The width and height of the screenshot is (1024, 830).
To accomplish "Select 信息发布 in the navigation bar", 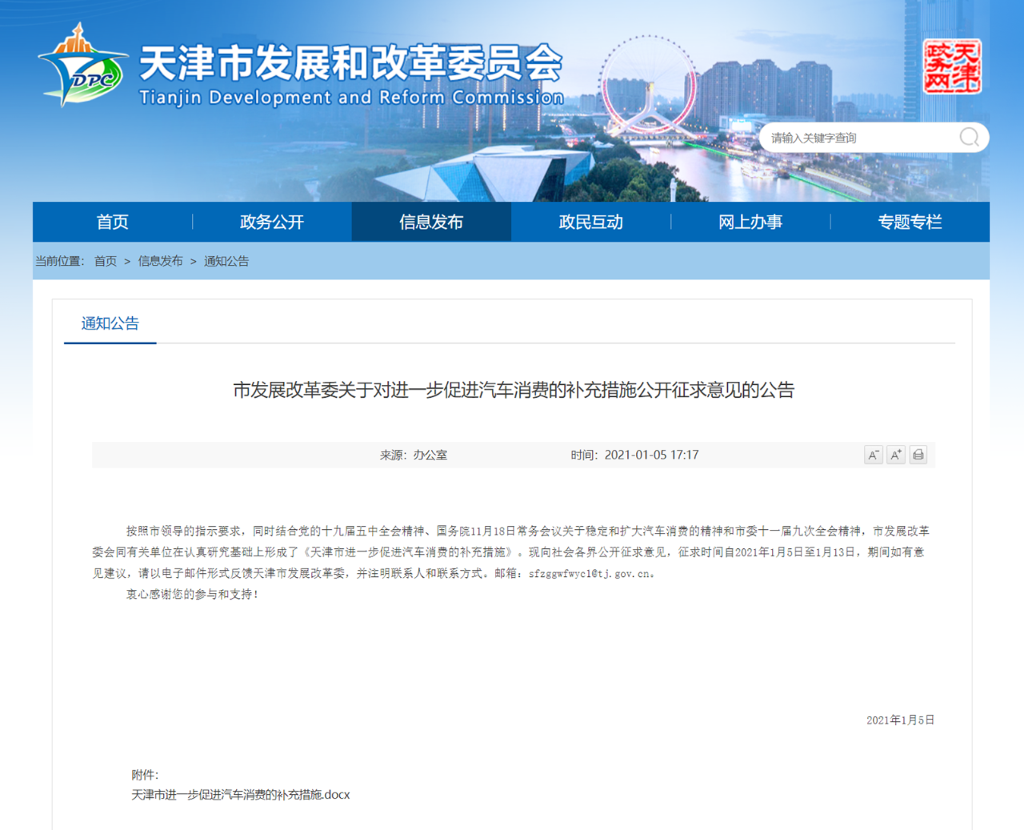I will (431, 222).
